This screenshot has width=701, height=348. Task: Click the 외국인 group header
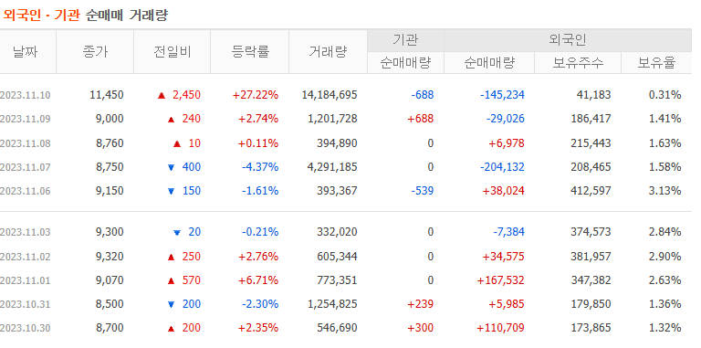[568, 41]
